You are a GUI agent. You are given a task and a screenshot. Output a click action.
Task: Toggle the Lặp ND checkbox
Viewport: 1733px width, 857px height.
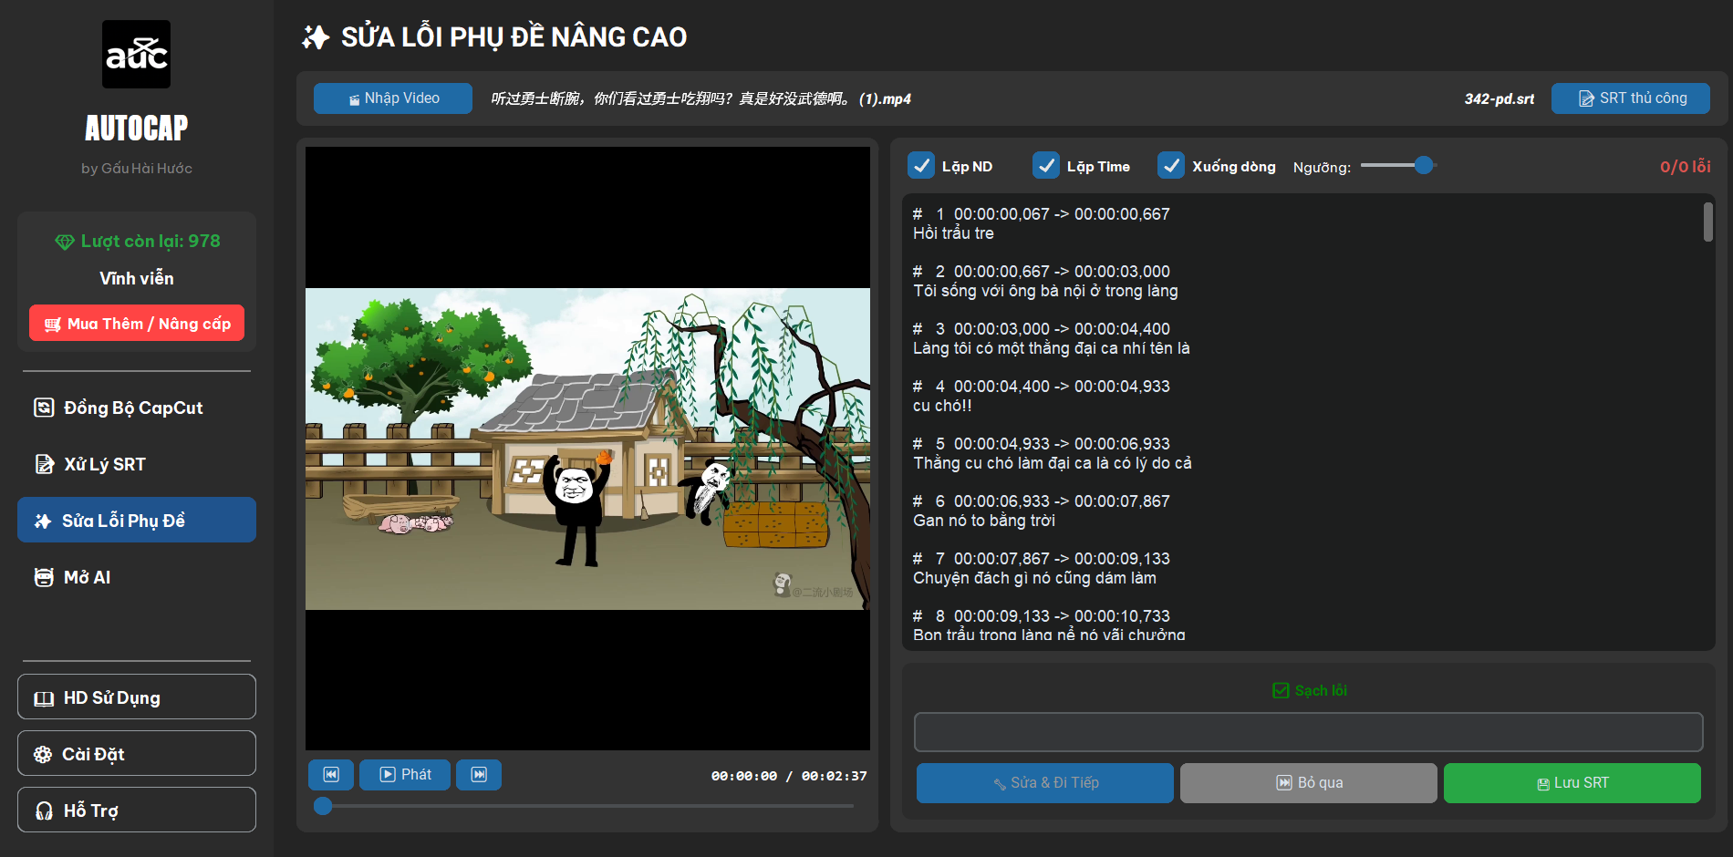pyautogui.click(x=921, y=166)
